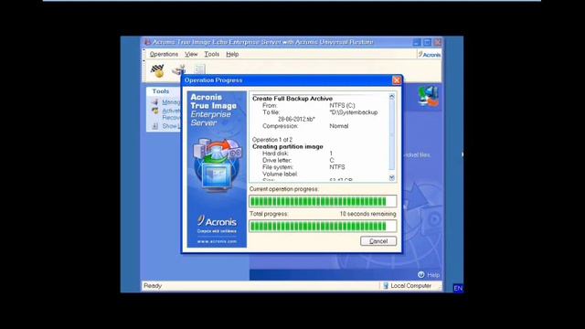Click the Activate Recovery icon in Tools panel
Image resolution: width=585 pixels, height=329 pixels.
pos(154,111)
